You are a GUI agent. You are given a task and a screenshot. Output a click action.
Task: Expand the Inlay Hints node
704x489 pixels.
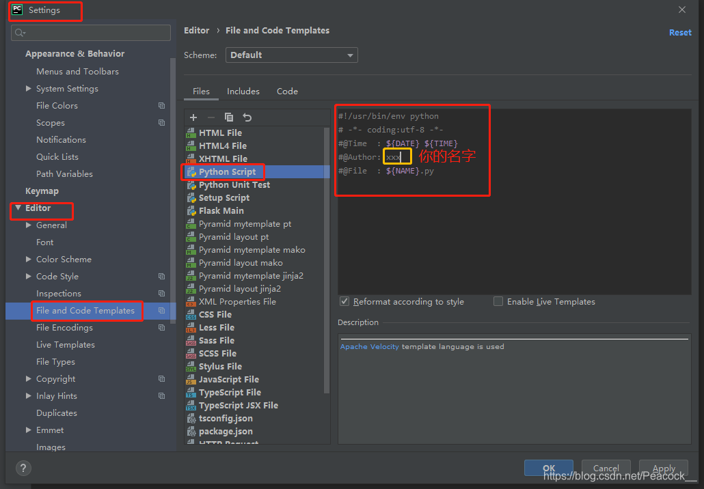28,395
